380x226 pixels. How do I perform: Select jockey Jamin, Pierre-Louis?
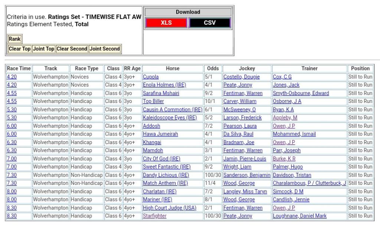tap(245, 159)
